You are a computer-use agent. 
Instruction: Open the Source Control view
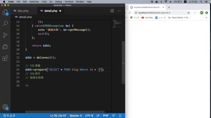tap(5, 35)
